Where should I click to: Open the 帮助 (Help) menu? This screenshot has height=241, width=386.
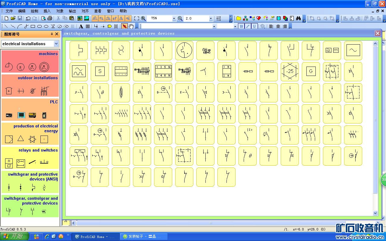(123, 11)
